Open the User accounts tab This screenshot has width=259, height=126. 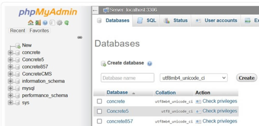216,20
